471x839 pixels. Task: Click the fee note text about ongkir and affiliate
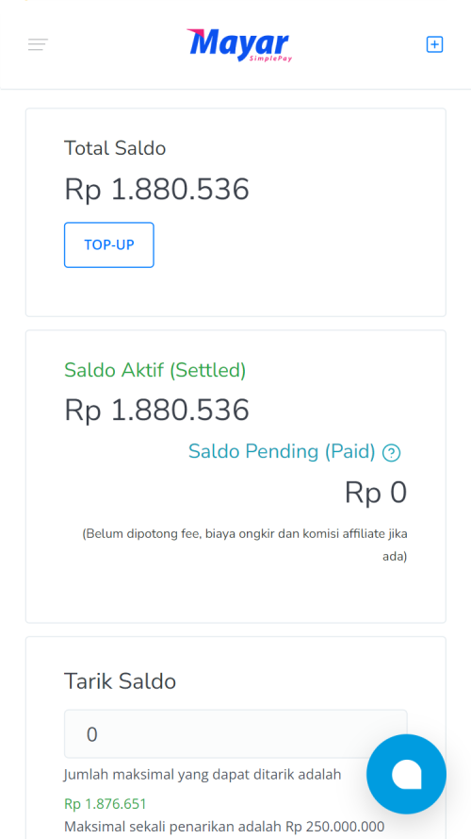(245, 545)
